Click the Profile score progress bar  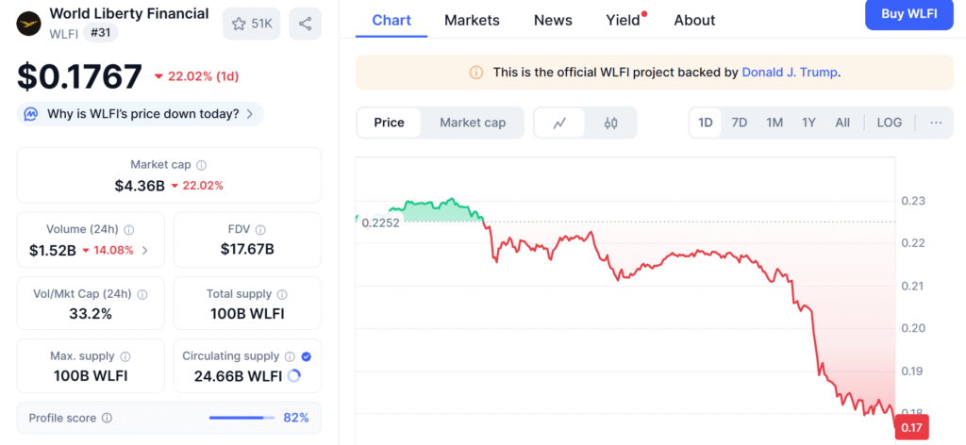241,418
